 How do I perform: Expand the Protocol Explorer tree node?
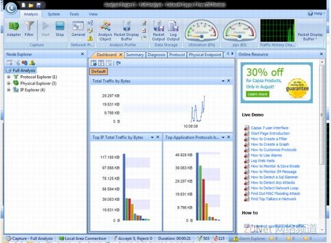[9, 77]
